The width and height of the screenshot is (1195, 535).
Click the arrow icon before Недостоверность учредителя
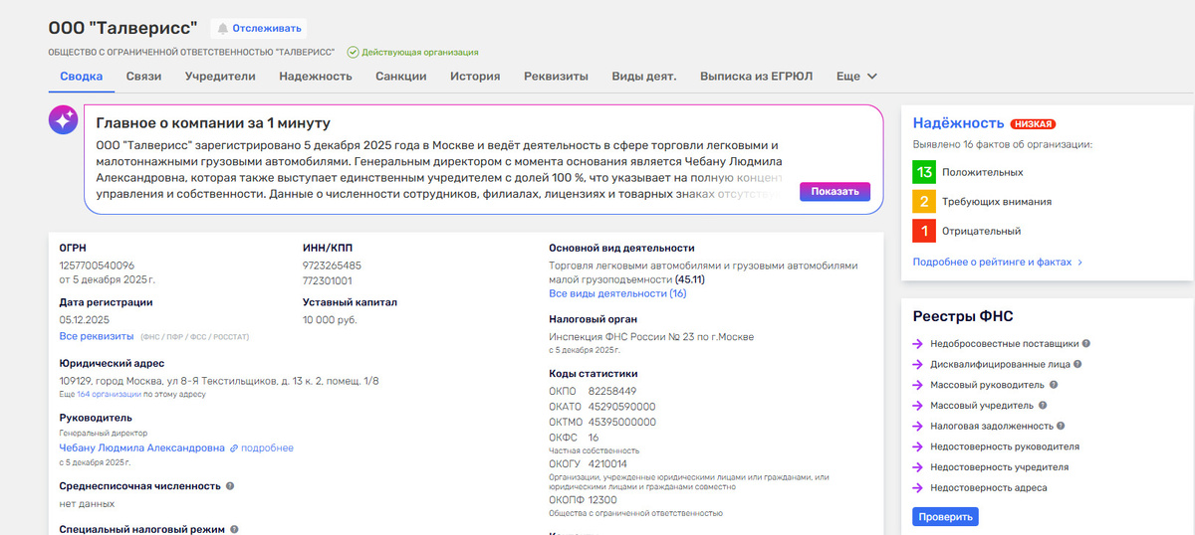click(x=918, y=467)
